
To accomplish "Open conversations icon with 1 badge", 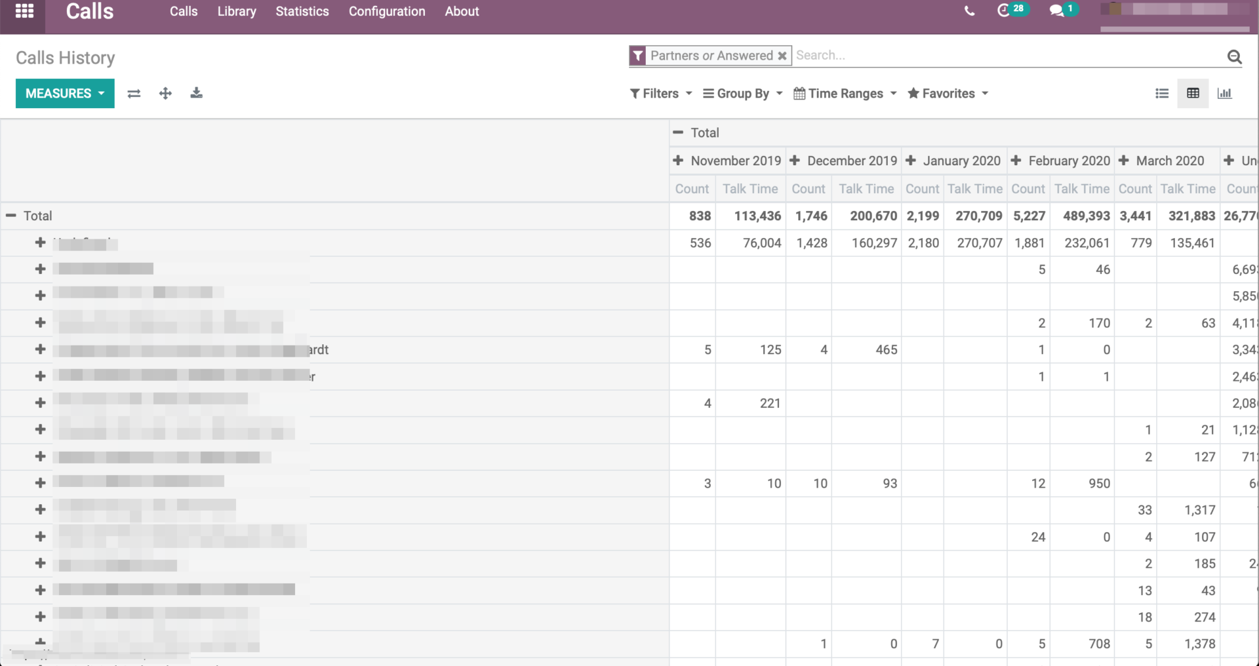I will [x=1063, y=10].
